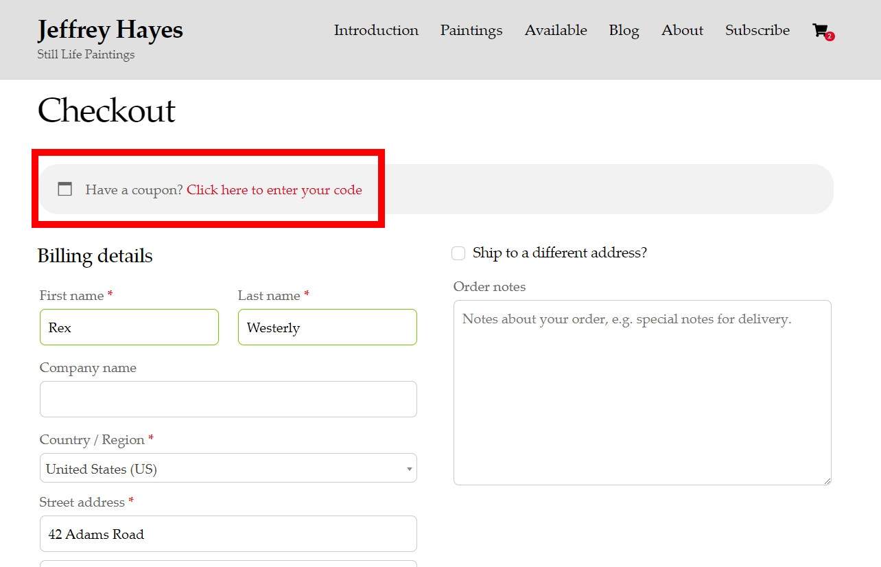Focus the First name field with Rex
This screenshot has width=881, height=567.
click(x=129, y=327)
